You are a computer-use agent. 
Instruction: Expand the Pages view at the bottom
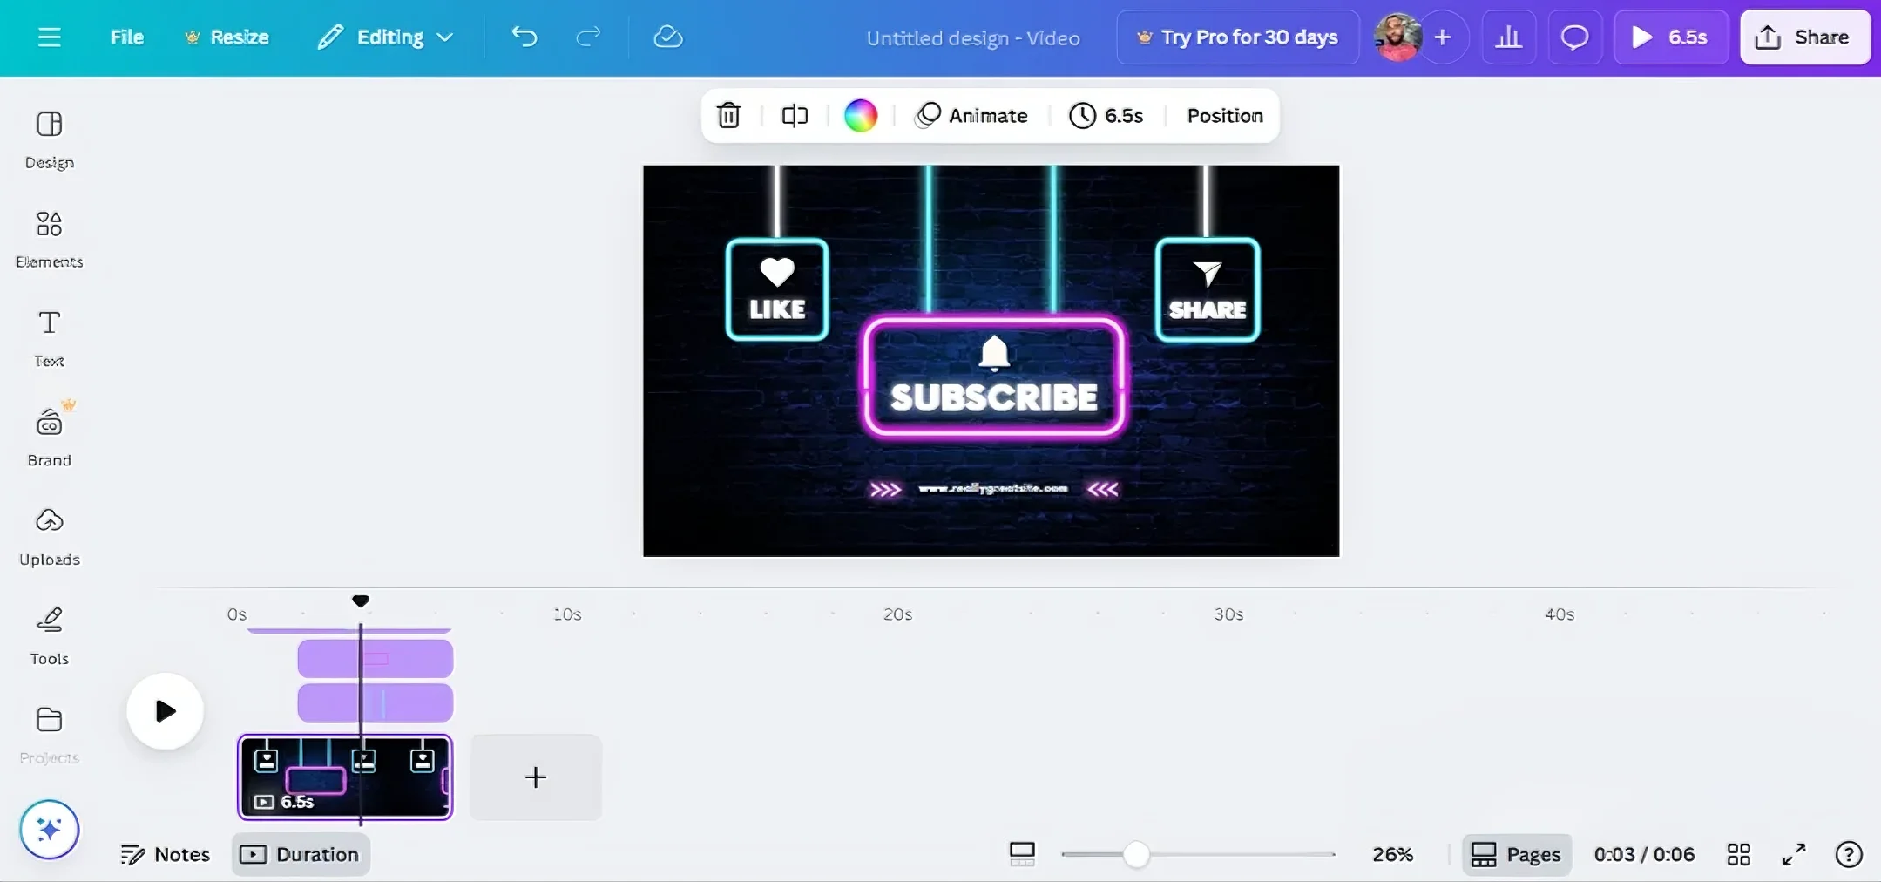click(x=1515, y=854)
